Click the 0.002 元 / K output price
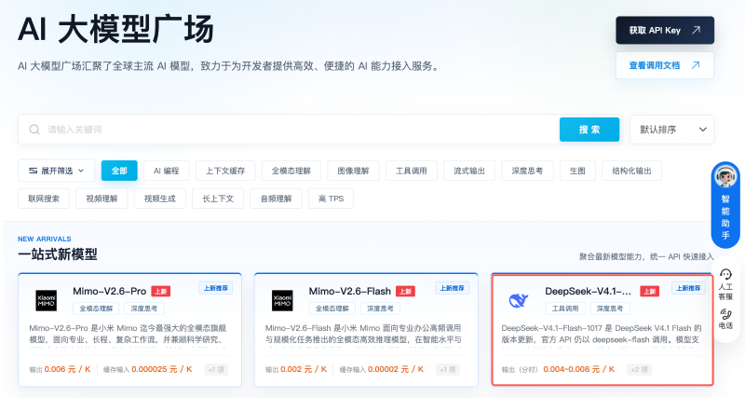Screen dimensions: 745x398 (x=304, y=369)
